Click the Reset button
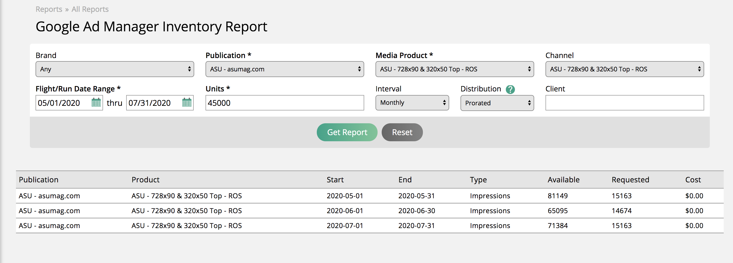The height and width of the screenshot is (263, 733). tap(402, 132)
